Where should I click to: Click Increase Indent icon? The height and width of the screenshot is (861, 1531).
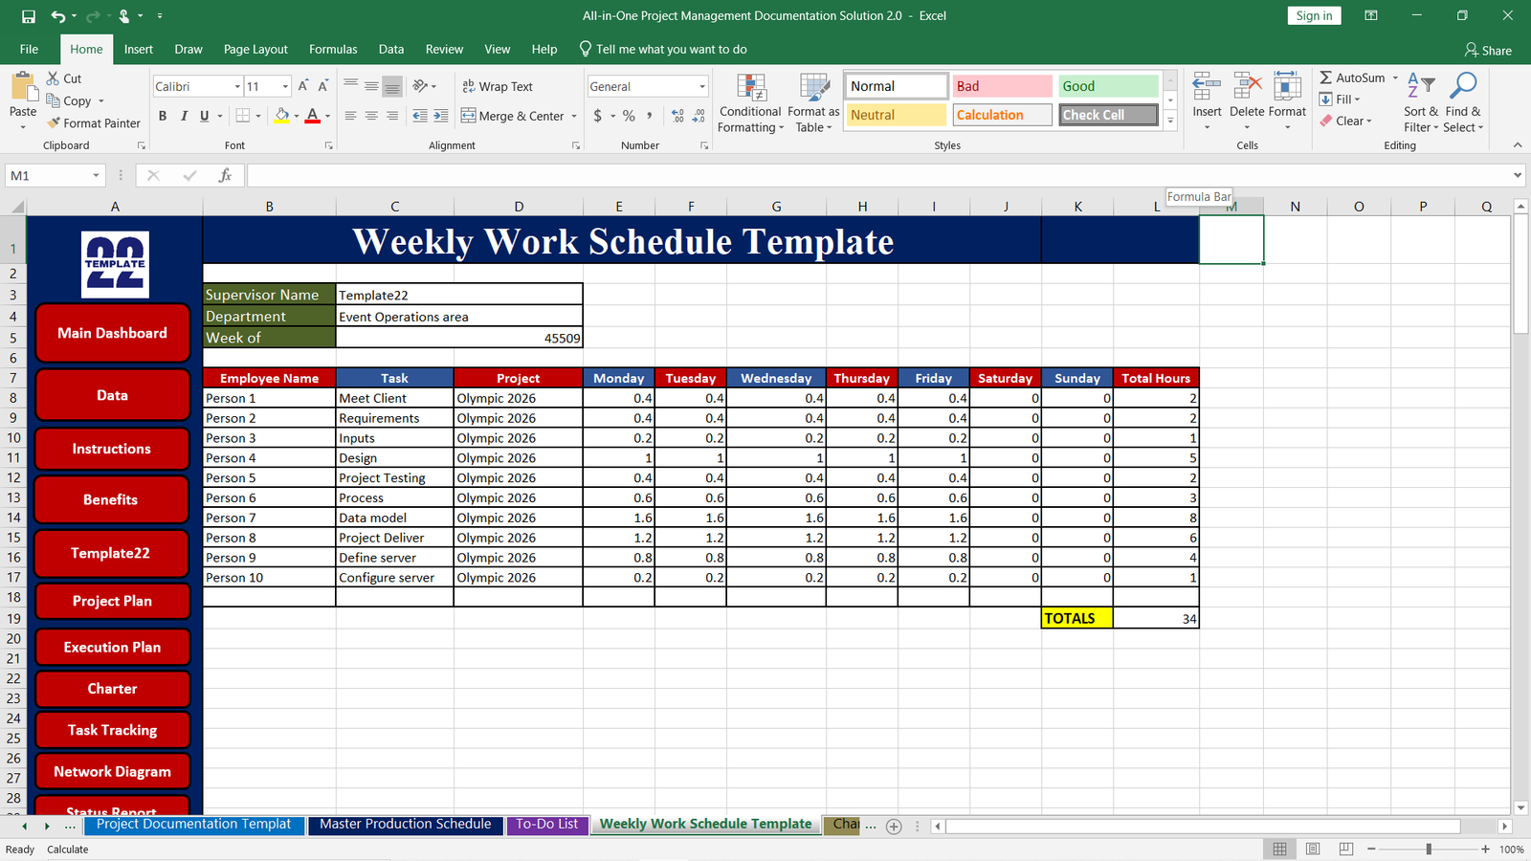pos(440,116)
